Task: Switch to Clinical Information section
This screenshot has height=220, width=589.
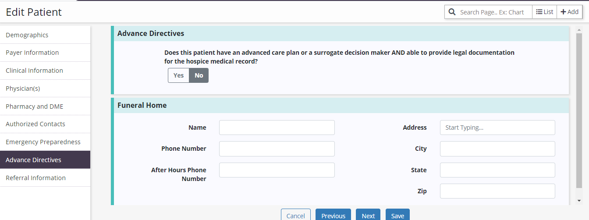Action: (35, 71)
